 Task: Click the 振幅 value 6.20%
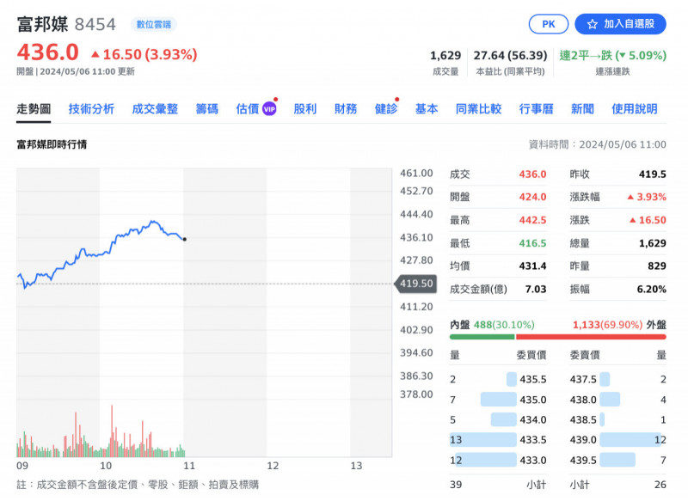[652, 290]
